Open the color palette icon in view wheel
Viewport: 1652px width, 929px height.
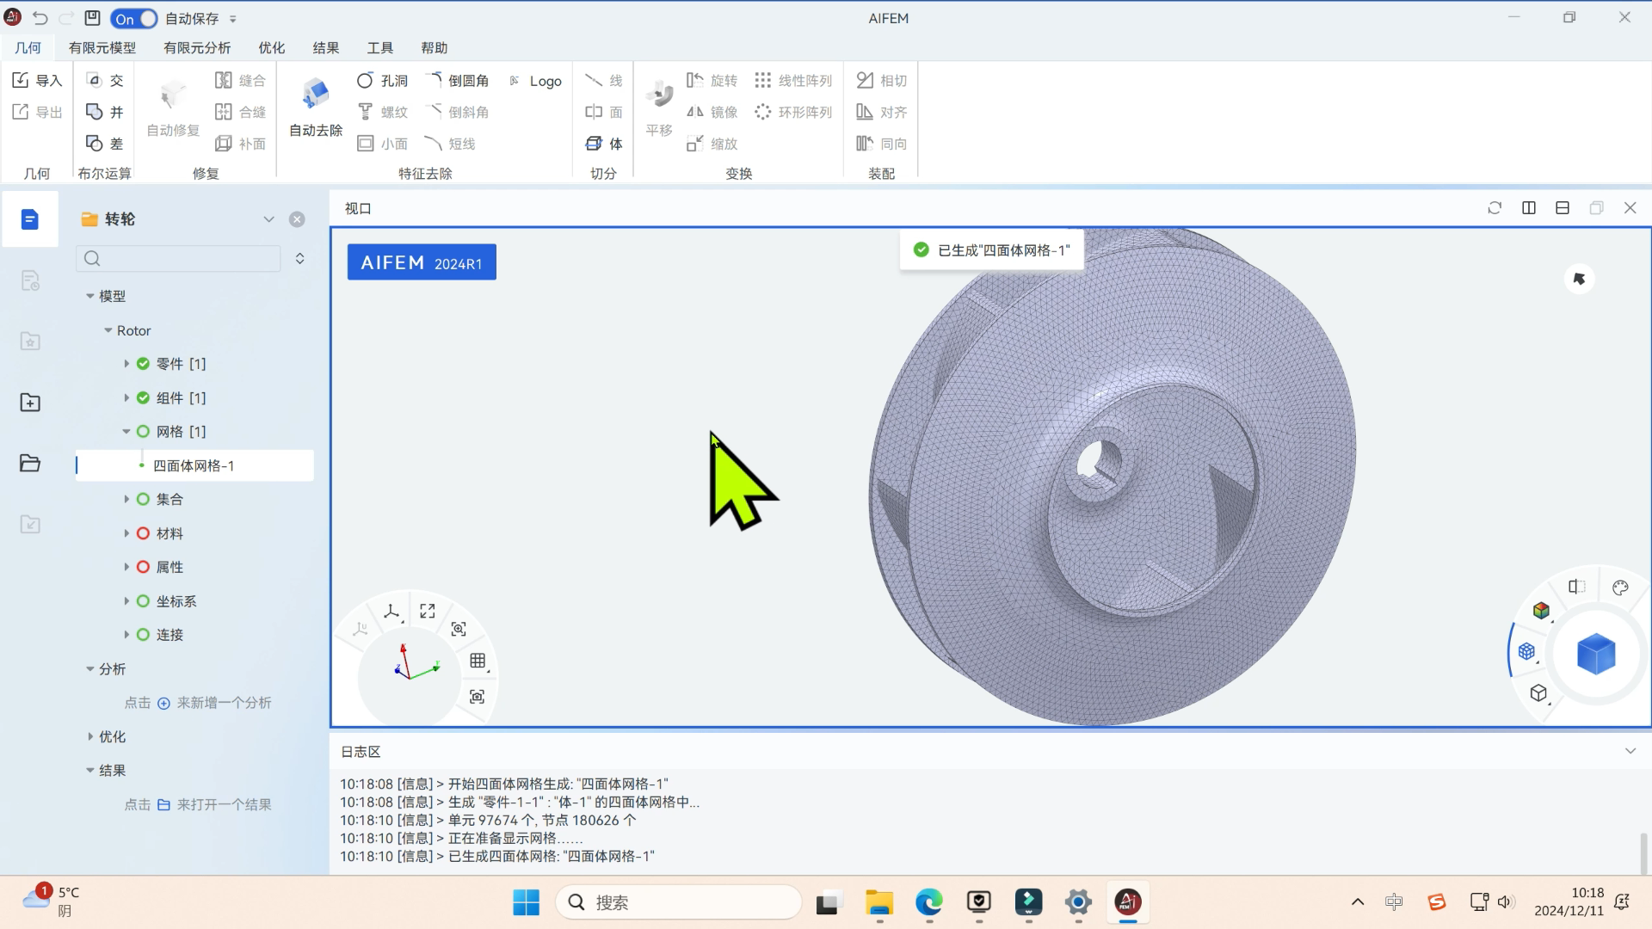[x=1620, y=588]
